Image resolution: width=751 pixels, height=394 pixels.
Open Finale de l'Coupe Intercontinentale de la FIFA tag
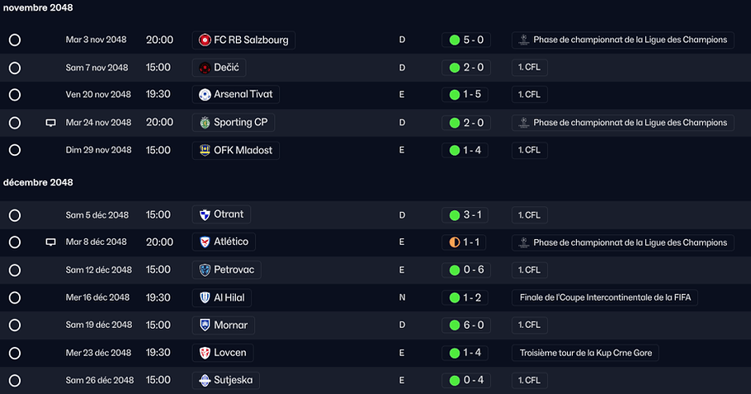pos(604,298)
